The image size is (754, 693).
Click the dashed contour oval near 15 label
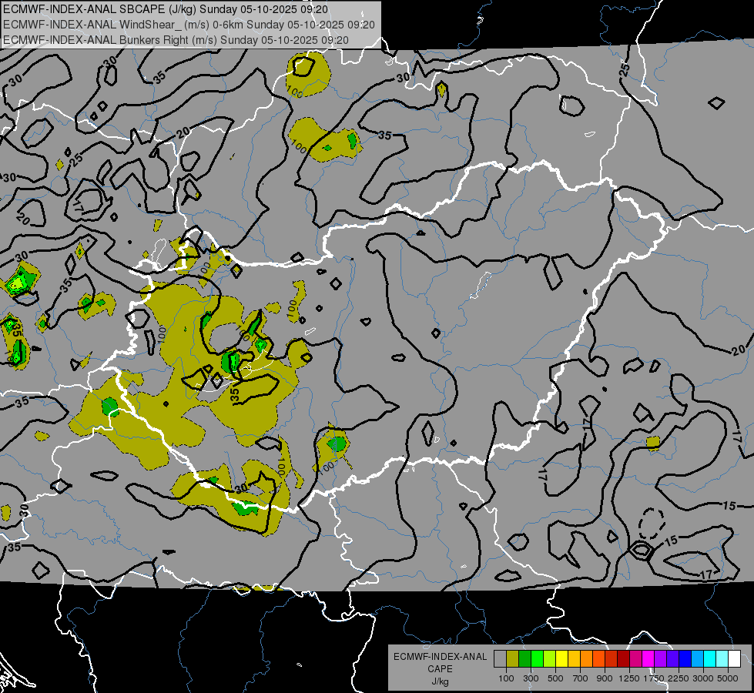click(x=652, y=524)
